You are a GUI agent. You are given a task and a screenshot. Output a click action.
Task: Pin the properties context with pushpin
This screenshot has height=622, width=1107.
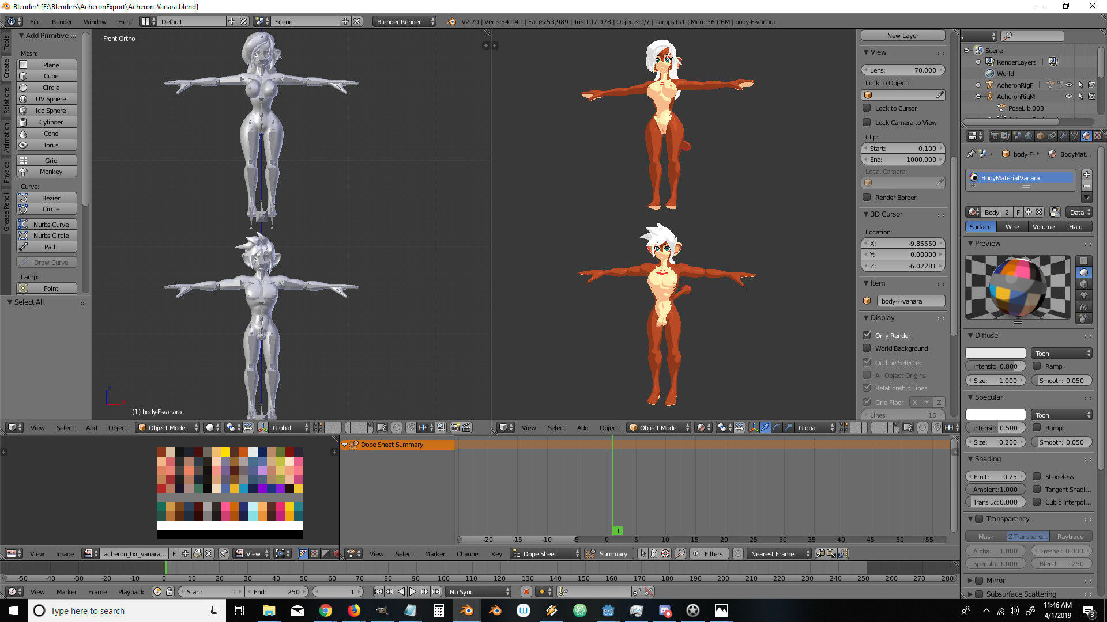click(x=970, y=154)
